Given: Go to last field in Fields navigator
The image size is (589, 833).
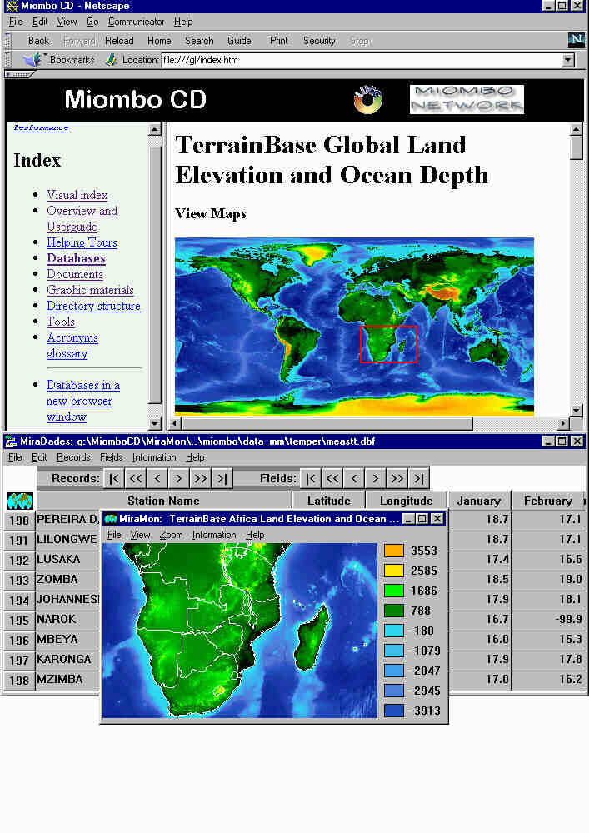Looking at the screenshot, I should (x=419, y=479).
